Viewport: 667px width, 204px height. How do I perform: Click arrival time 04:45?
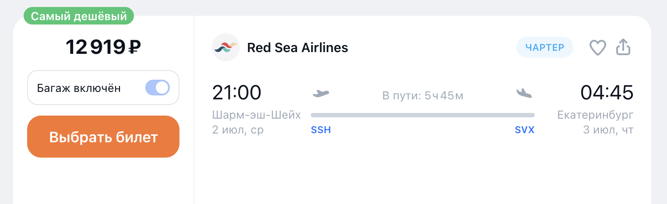click(607, 93)
